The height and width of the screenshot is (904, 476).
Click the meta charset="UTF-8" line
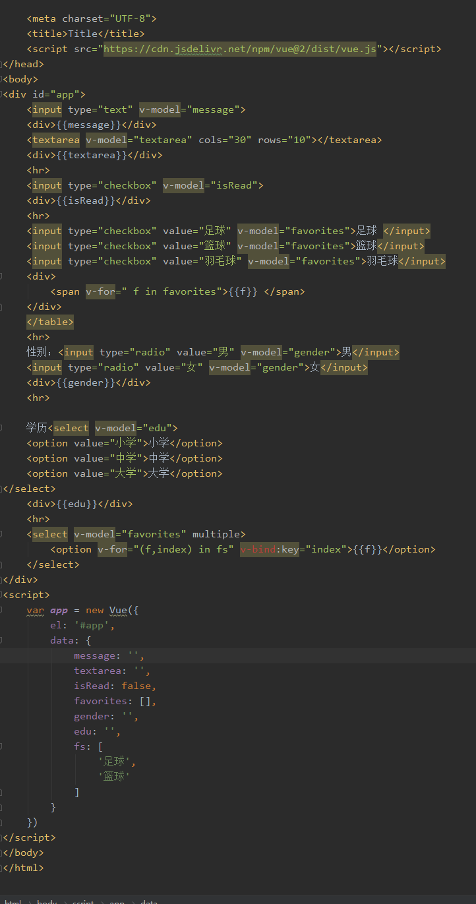click(92, 18)
